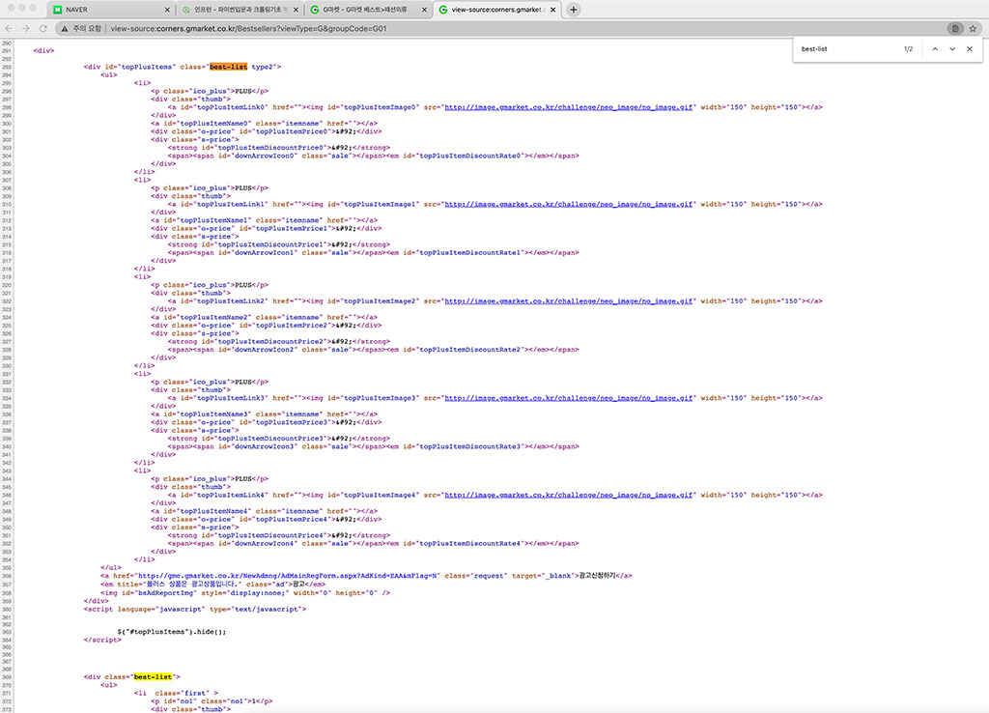Open no_image.gif link for topPlusItemImage4
The width and height of the screenshot is (989, 713).
click(x=568, y=496)
